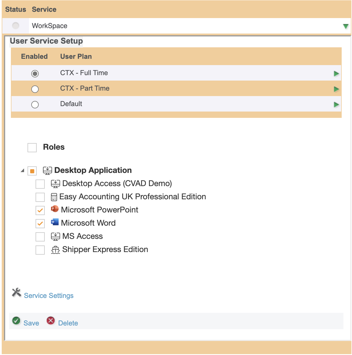Click the Delete link
Image resolution: width=352 pixels, height=355 pixels.
[68, 323]
